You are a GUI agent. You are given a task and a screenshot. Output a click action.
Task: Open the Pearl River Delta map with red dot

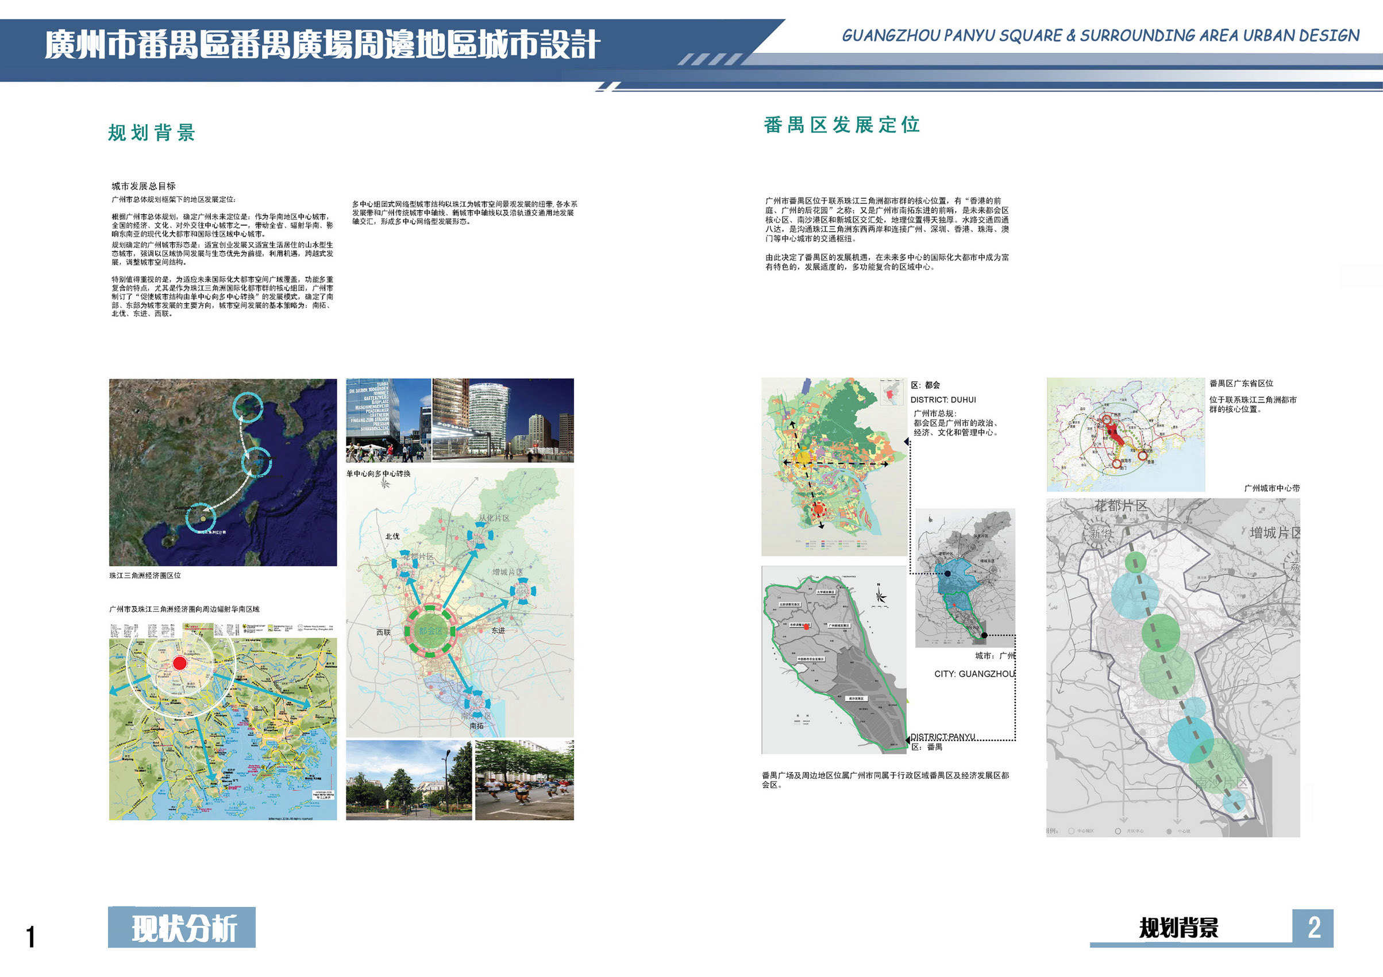point(223,721)
